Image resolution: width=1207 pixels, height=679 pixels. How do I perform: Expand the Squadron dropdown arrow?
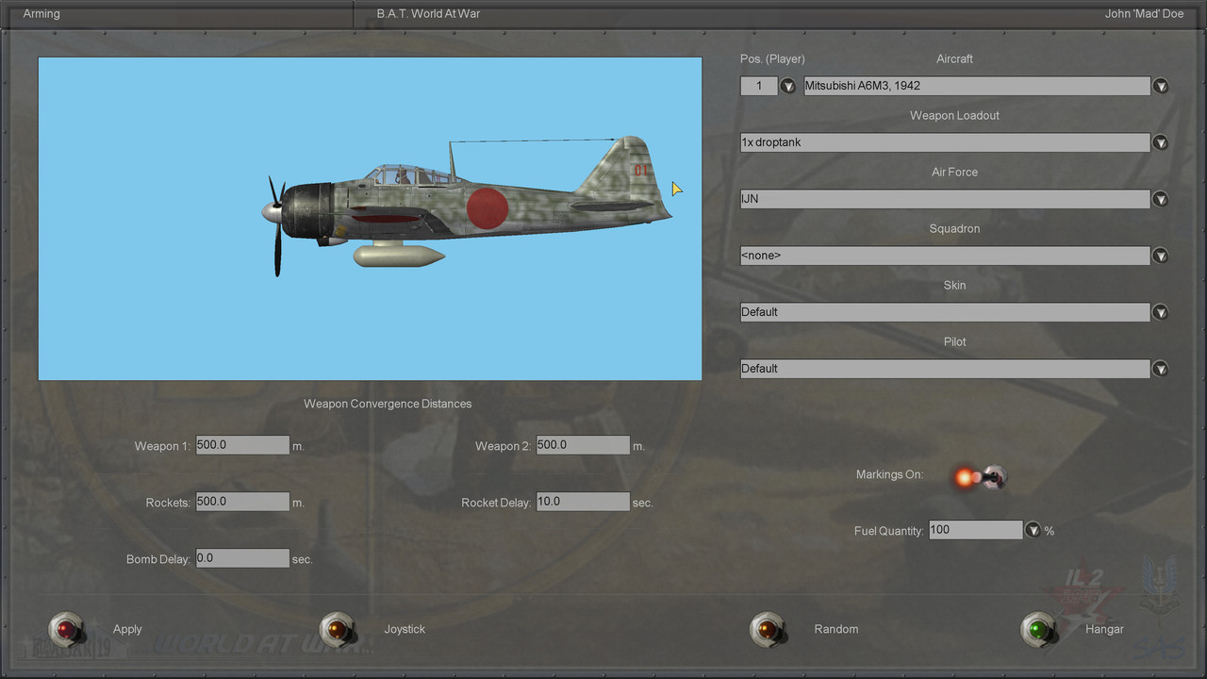1161,256
